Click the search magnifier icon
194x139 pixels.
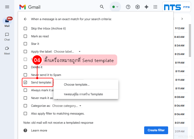tap(102, 7)
